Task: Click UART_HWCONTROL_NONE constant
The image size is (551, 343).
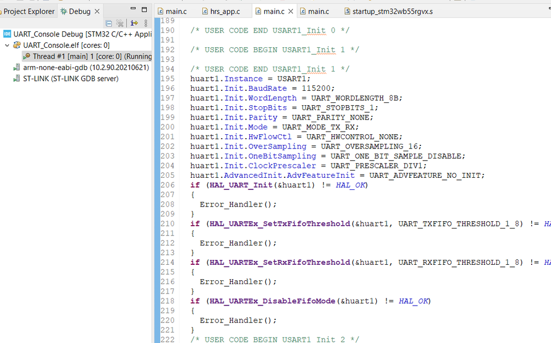Action: click(352, 137)
